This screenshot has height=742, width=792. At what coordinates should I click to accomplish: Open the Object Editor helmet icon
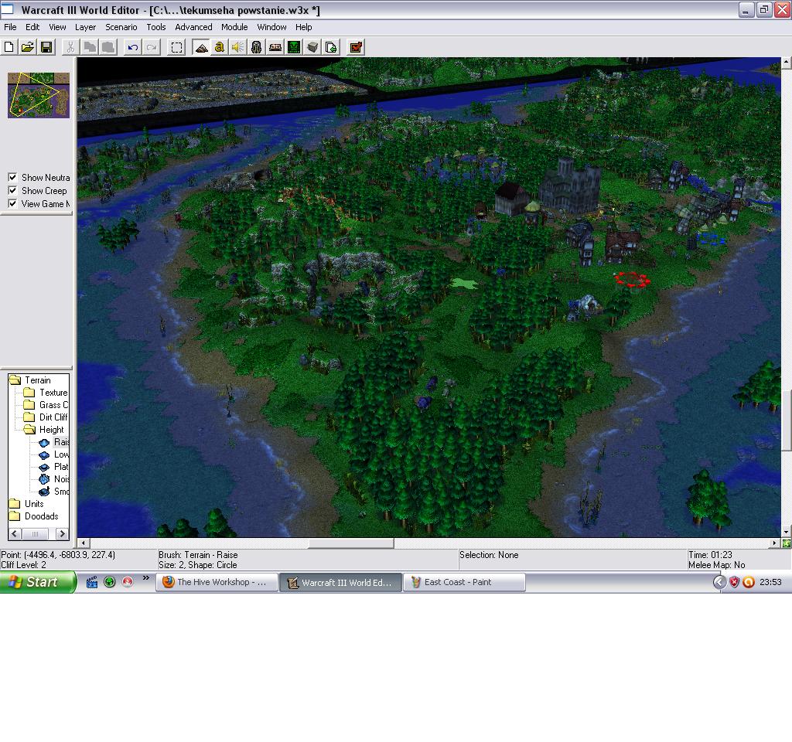pyautogui.click(x=257, y=47)
